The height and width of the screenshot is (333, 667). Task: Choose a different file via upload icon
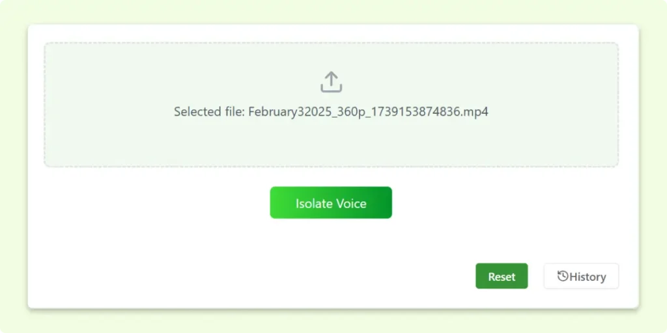pos(331,82)
